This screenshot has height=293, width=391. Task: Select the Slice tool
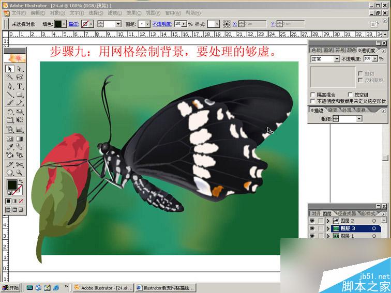click(x=10, y=164)
